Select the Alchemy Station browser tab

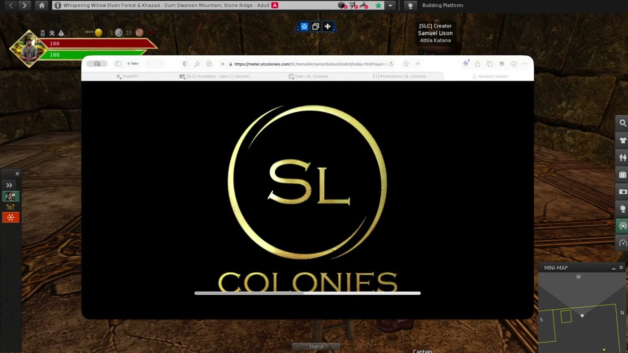490,76
